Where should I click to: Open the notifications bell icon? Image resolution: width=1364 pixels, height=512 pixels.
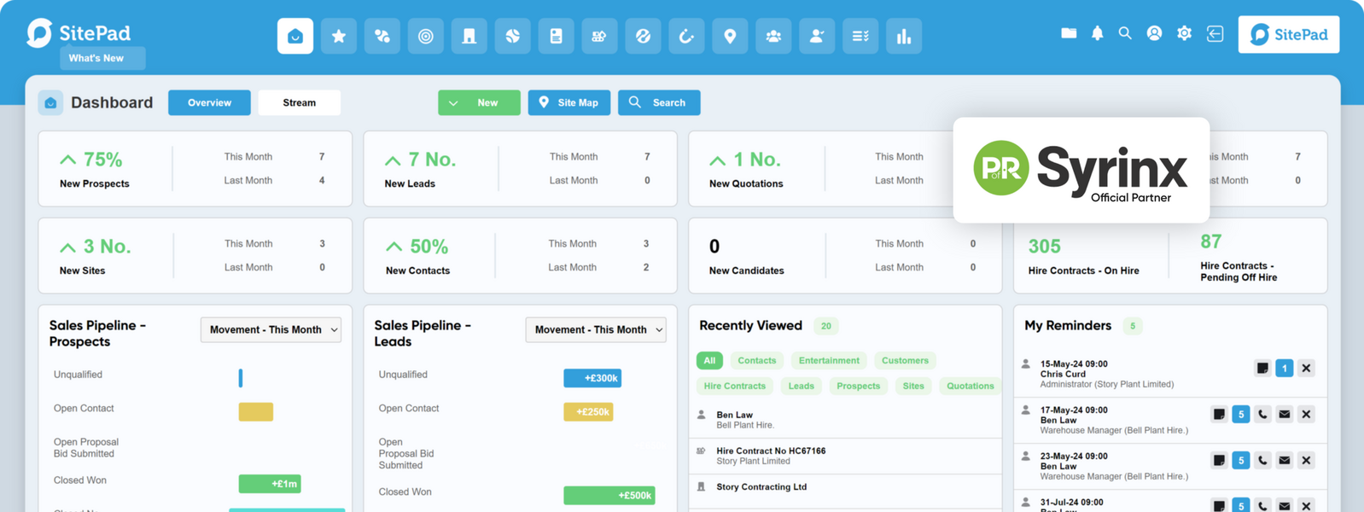coord(1097,33)
